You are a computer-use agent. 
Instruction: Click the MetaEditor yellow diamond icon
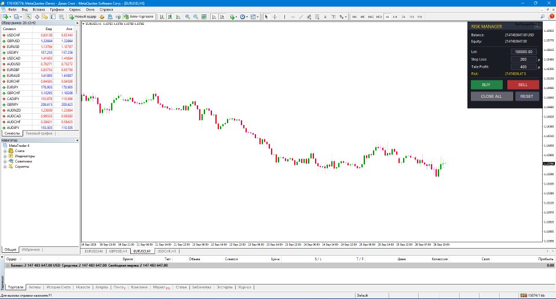(102, 17)
